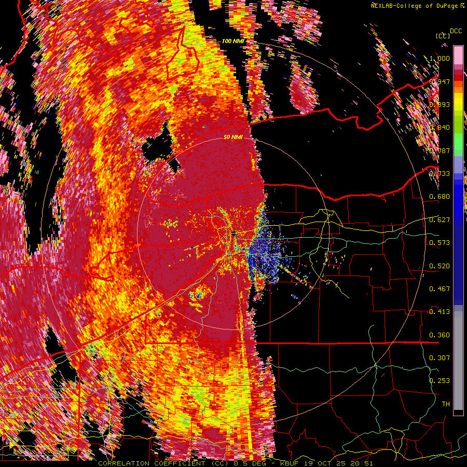Click the black radar site marker at center

coord(233,234)
